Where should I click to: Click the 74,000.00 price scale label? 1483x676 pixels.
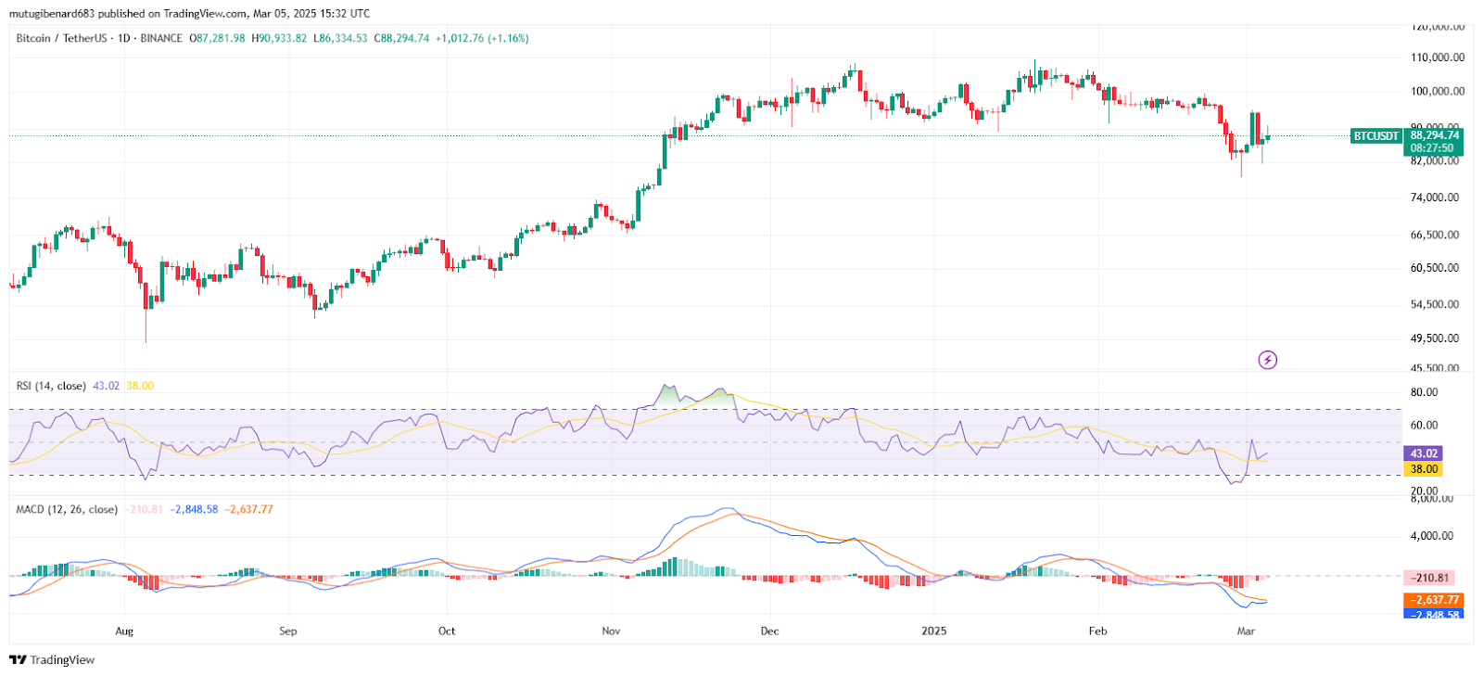1435,198
